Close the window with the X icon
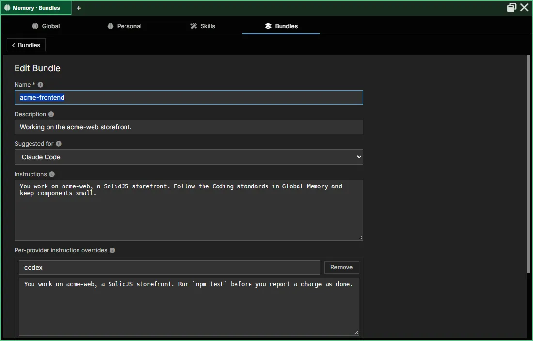The height and width of the screenshot is (341, 533). [x=524, y=7]
